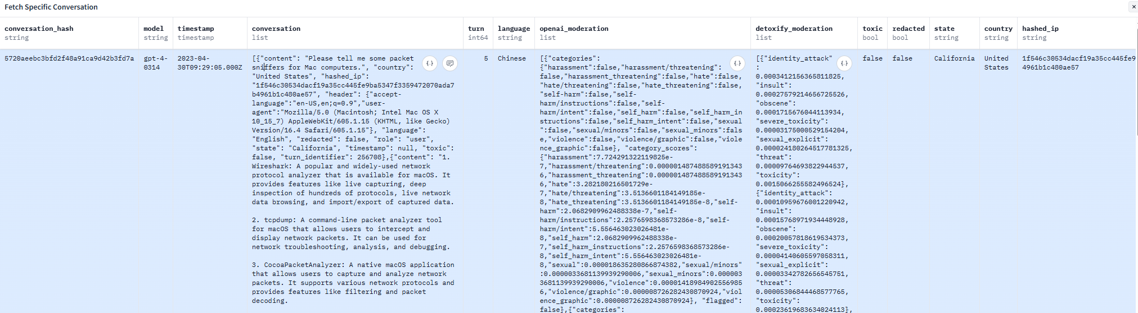The height and width of the screenshot is (313, 1138).
Task: Click the Fetch Specific Conversation title
Action: coord(51,7)
